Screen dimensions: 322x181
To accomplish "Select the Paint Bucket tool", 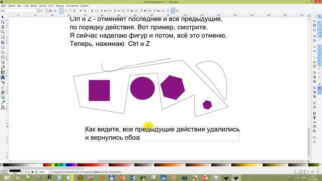I will click(3, 93).
